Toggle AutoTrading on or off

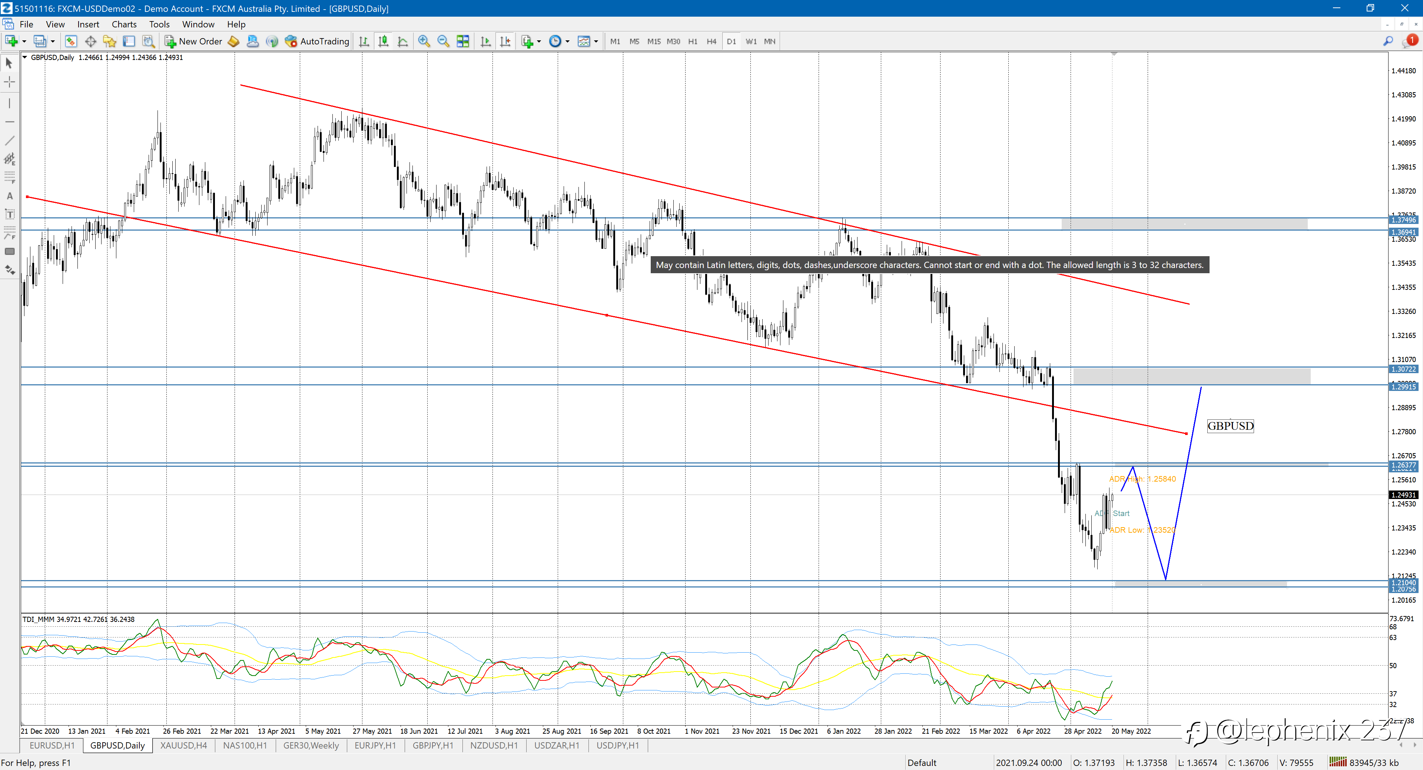point(317,41)
